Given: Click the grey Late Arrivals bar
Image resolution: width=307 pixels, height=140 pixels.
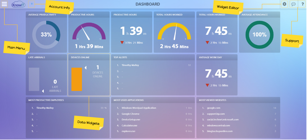Looking at the screenshot, I should pos(34,79).
